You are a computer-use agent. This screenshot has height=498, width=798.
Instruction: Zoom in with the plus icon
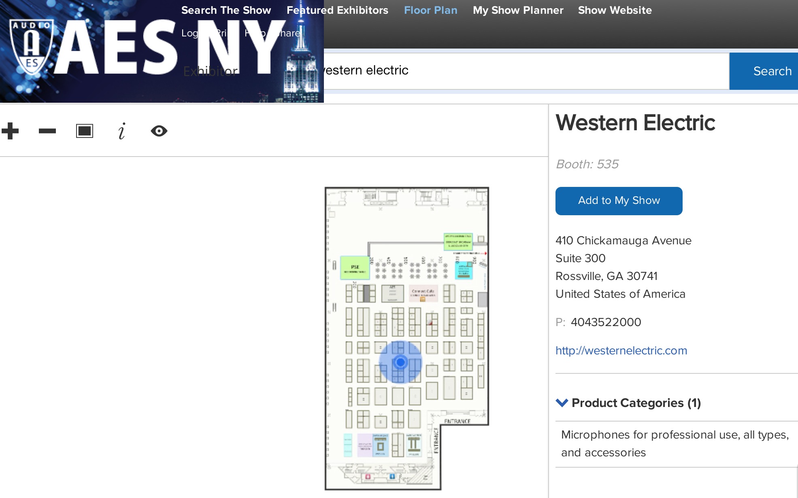[x=10, y=131]
